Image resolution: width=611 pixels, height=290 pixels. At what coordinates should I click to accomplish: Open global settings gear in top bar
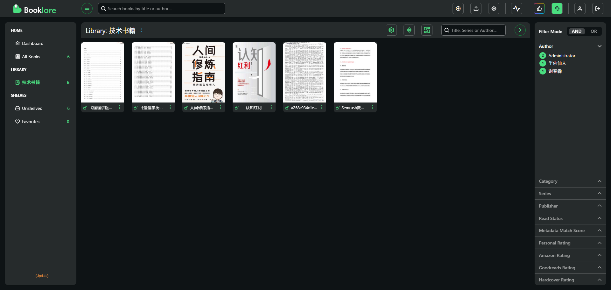(494, 9)
